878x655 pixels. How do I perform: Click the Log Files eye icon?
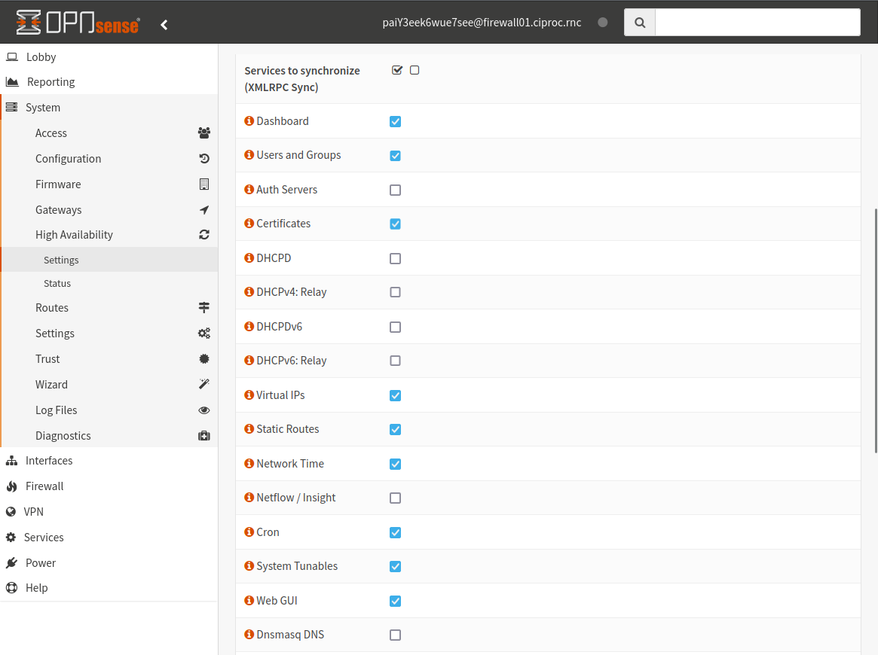(x=203, y=410)
